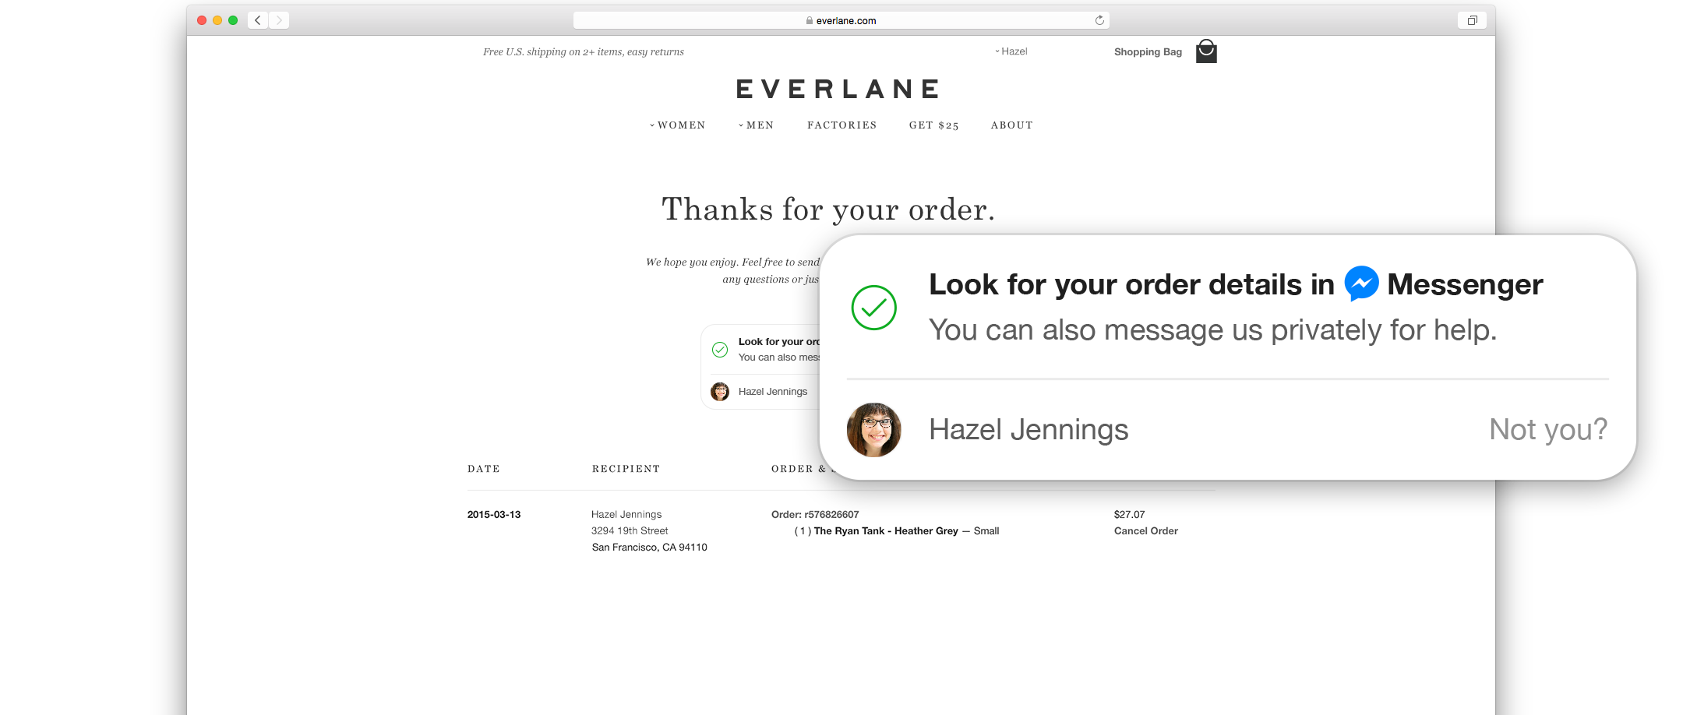Click the free U.S. shipping notice
Screen dimensions: 1683x715
coord(584,52)
